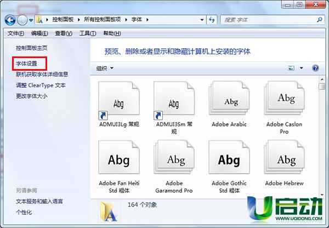Expand arrow after 所有控制面板项 breadcrumb
This screenshot has width=329, height=228.
[x=126, y=20]
